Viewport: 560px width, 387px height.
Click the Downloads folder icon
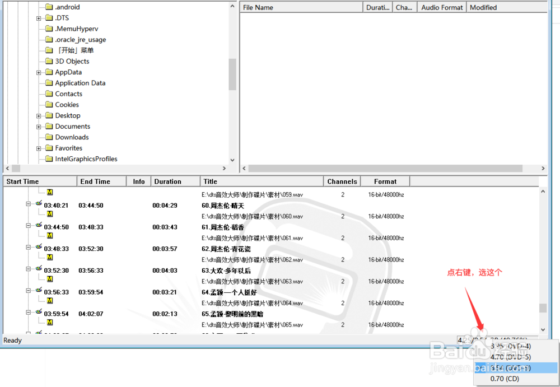point(49,137)
